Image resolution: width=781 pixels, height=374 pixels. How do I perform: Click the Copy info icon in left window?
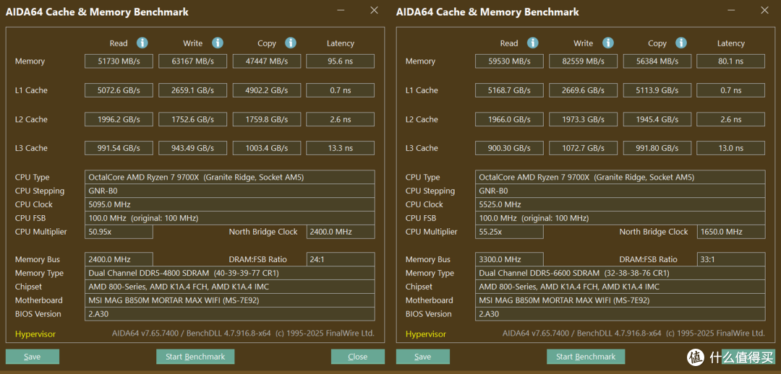(x=291, y=43)
